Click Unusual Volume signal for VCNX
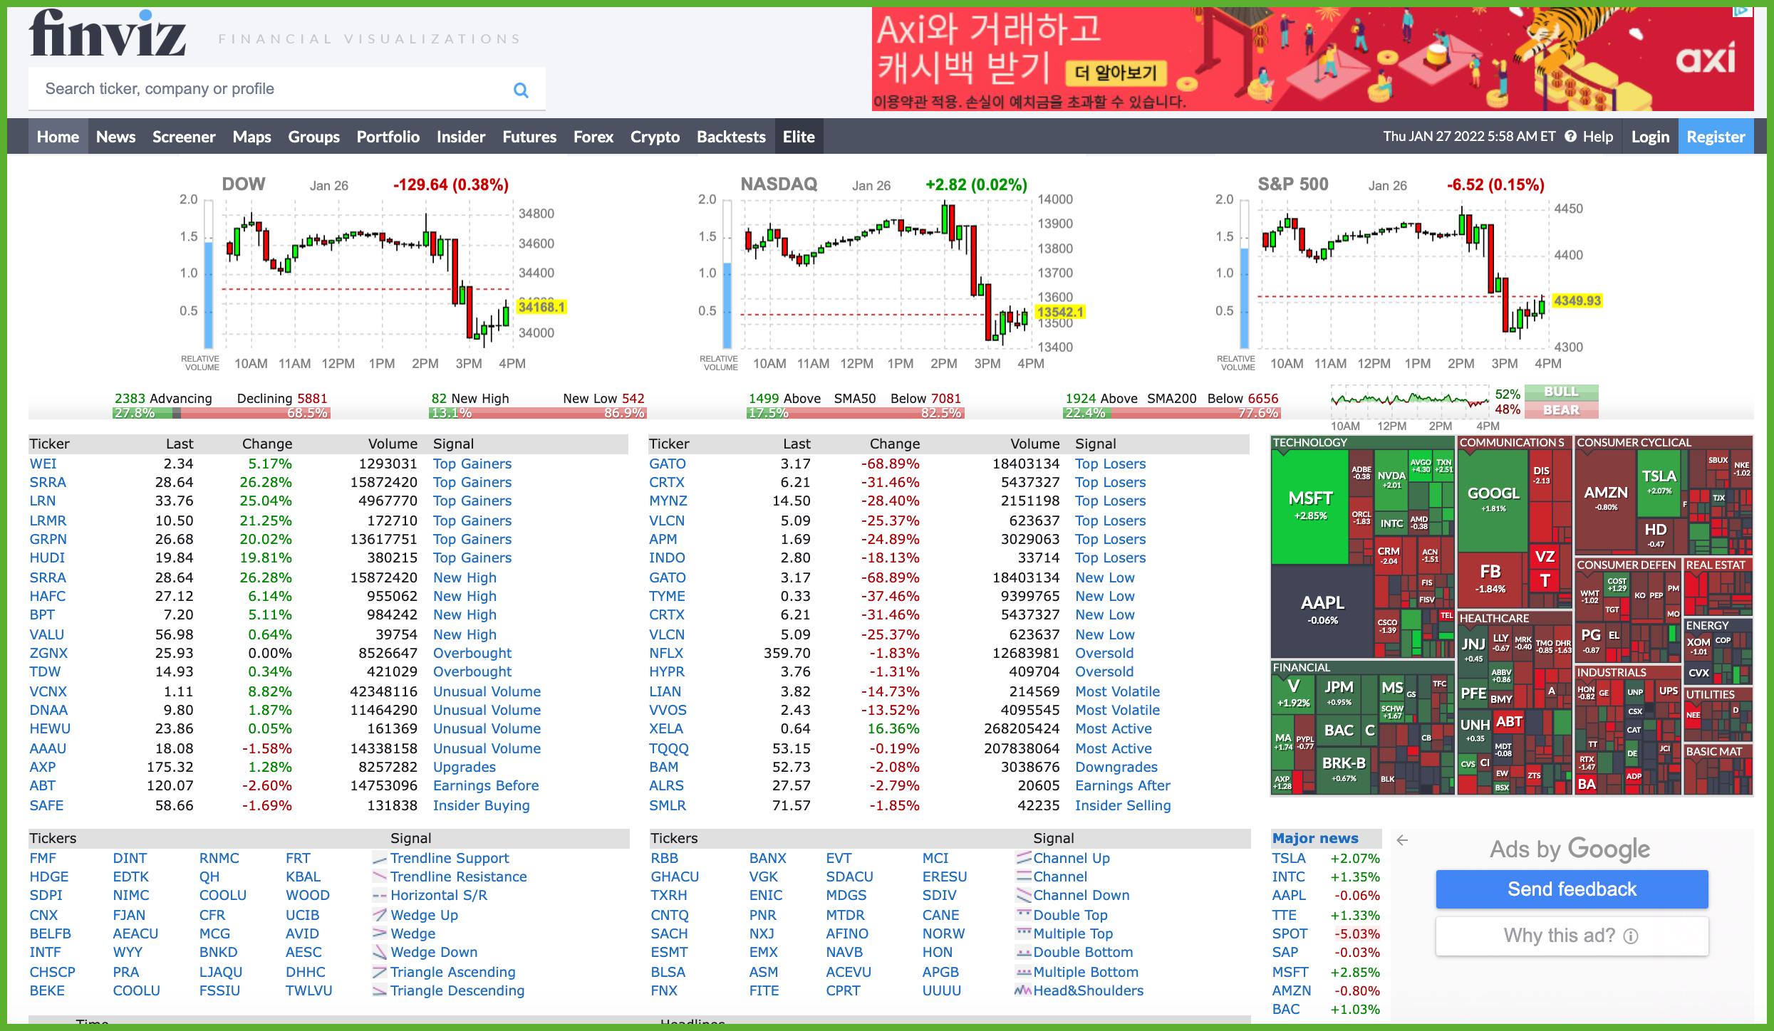This screenshot has width=1774, height=1031. pos(487,691)
